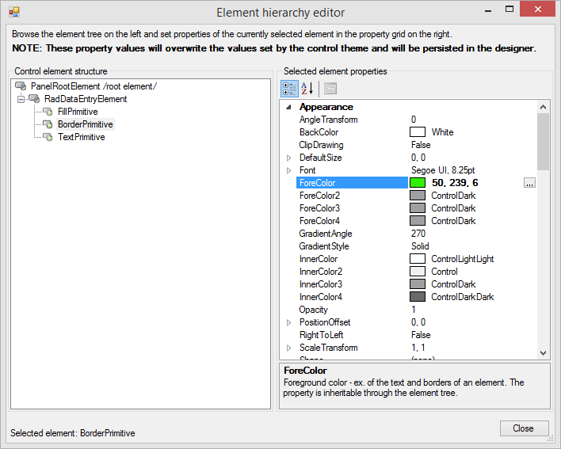This screenshot has width=561, height=449.
Task: Collapse the Appearance category
Action: tap(289, 107)
